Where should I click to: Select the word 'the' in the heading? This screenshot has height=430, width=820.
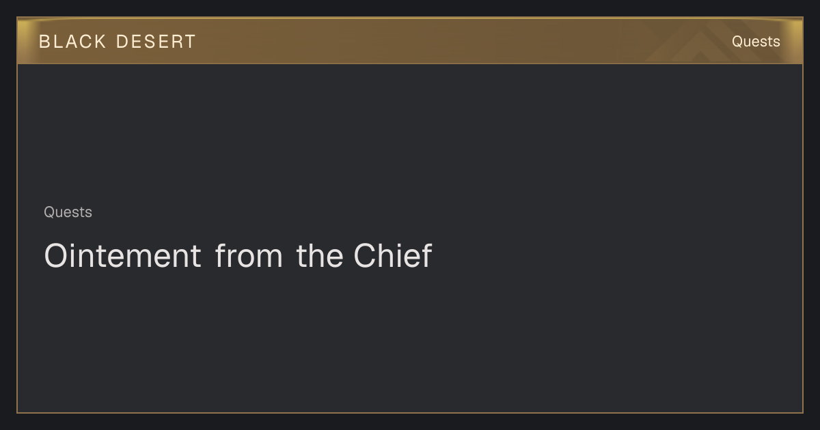click(320, 255)
